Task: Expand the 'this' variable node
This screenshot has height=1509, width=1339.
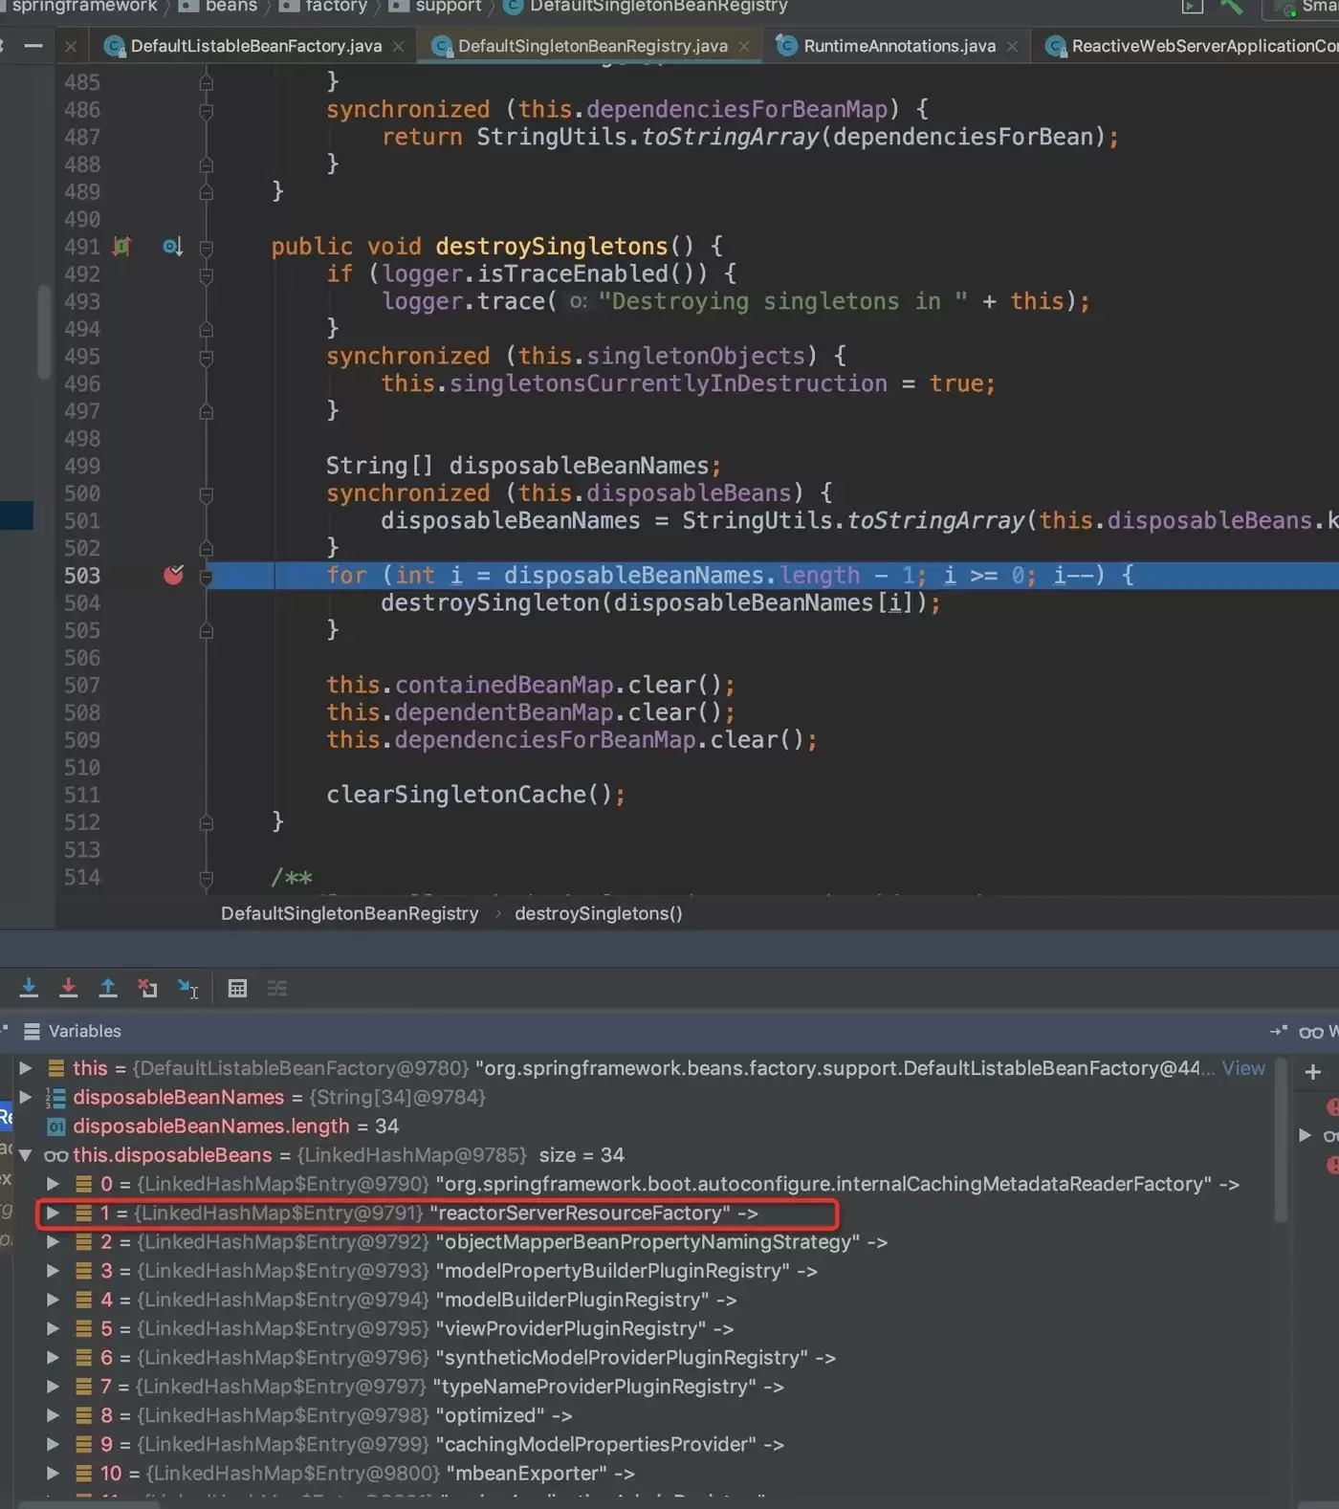Action: pos(26,1068)
